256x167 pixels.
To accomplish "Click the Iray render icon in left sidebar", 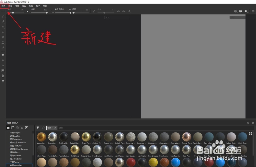I will point(3,55).
